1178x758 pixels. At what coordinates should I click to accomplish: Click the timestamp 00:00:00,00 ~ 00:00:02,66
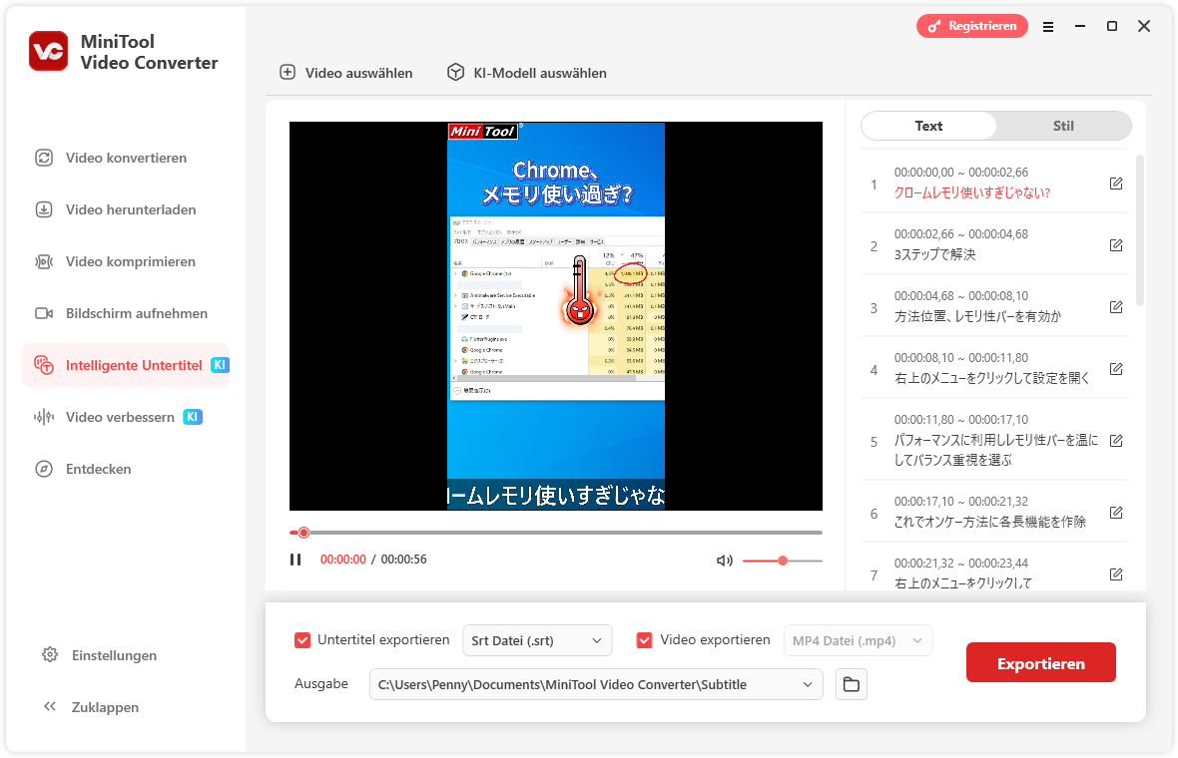pyautogui.click(x=961, y=173)
